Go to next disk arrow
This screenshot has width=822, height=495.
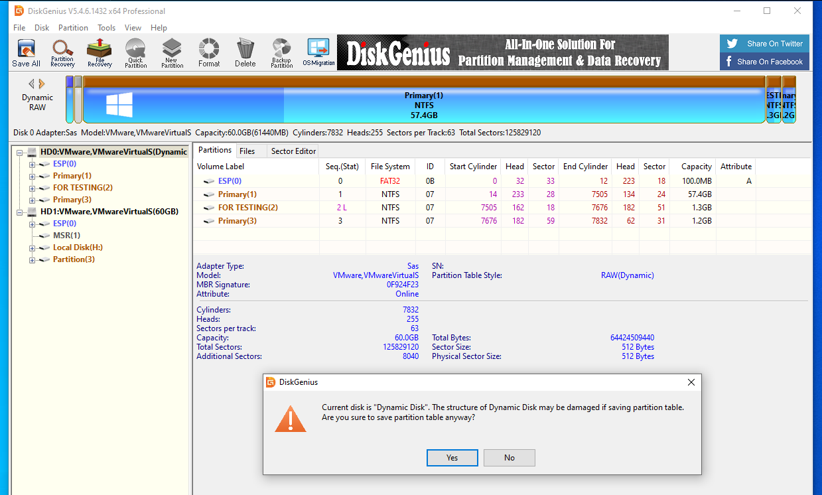pyautogui.click(x=42, y=84)
